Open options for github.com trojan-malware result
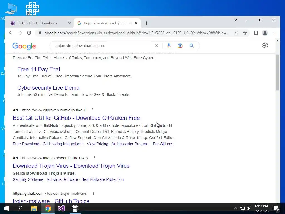 [94, 193]
